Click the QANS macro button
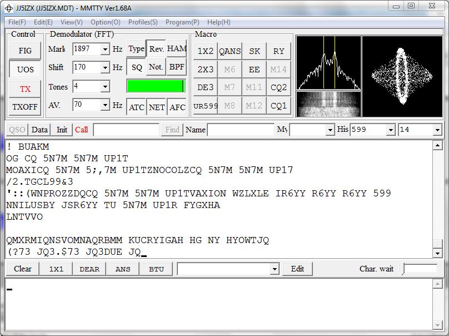 [230, 51]
